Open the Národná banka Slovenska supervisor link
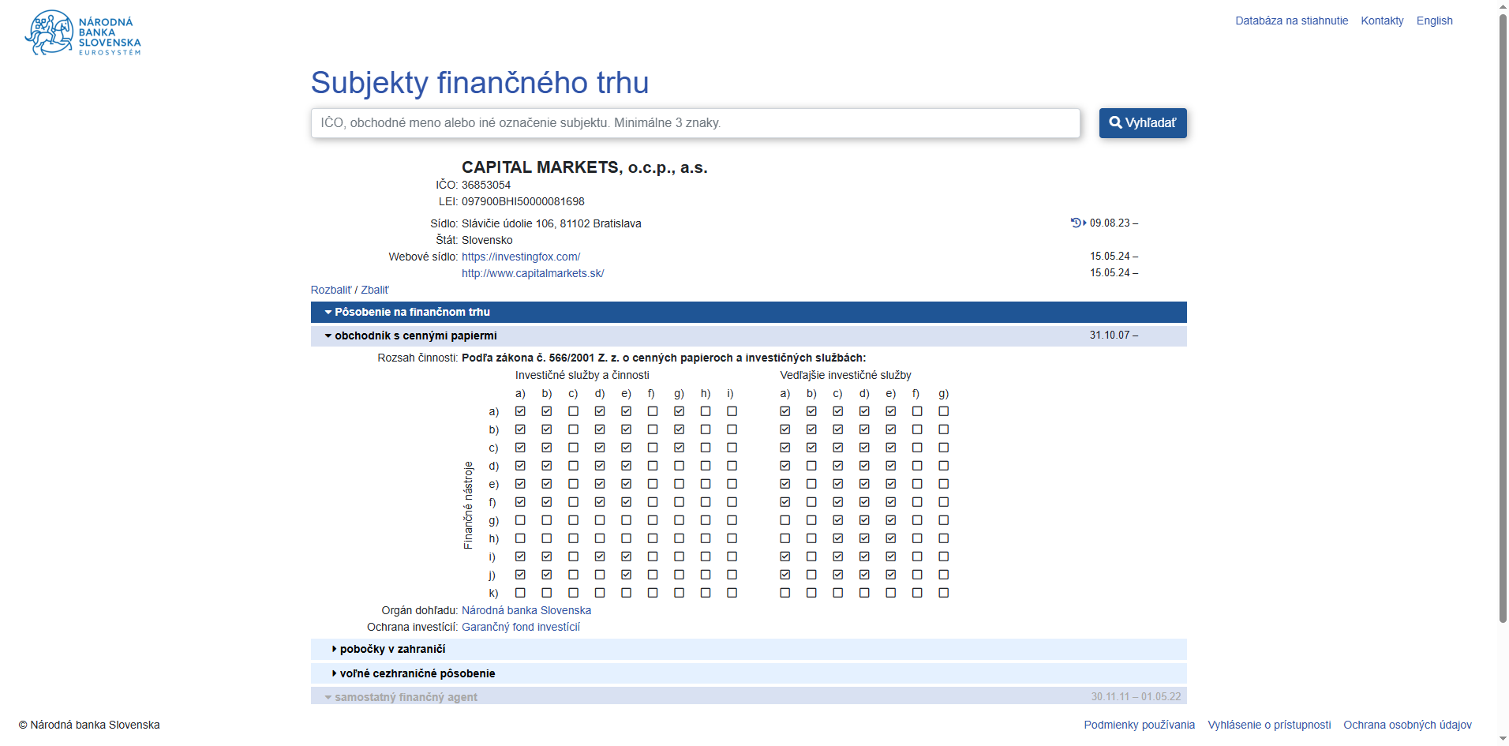Screen dimensions: 1509x746 coord(526,610)
